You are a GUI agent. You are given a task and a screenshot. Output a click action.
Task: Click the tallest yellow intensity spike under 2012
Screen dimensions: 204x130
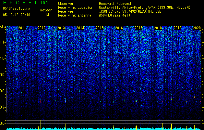point(41,125)
